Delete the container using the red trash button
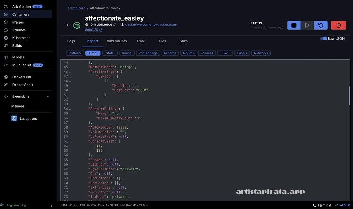Viewport: 353px width, 209px height. click(338, 25)
